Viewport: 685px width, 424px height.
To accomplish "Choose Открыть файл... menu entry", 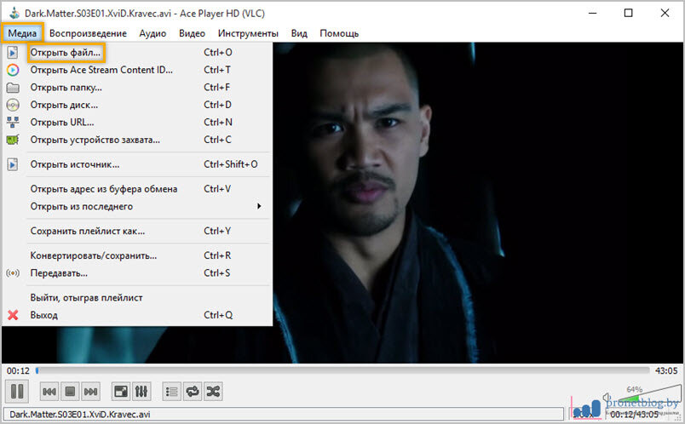I will pos(137,53).
